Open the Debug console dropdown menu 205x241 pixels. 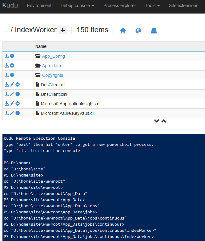(x=77, y=6)
